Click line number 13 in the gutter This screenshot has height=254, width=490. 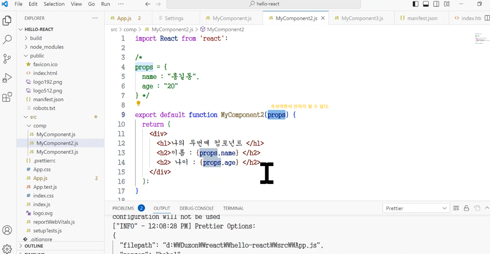click(121, 153)
